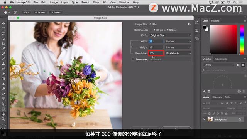Viewport: 247px width, 139px height.
Task: Select the Eyedropper tool
Action: [3, 49]
